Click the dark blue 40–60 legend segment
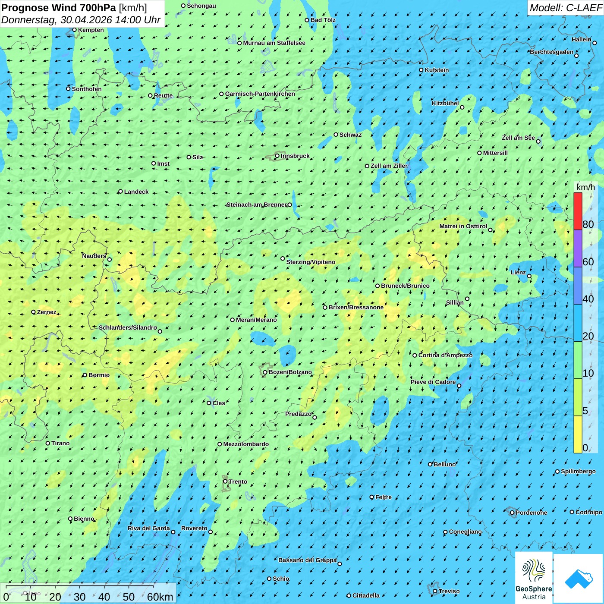The height and width of the screenshot is (604, 604). tap(578, 286)
